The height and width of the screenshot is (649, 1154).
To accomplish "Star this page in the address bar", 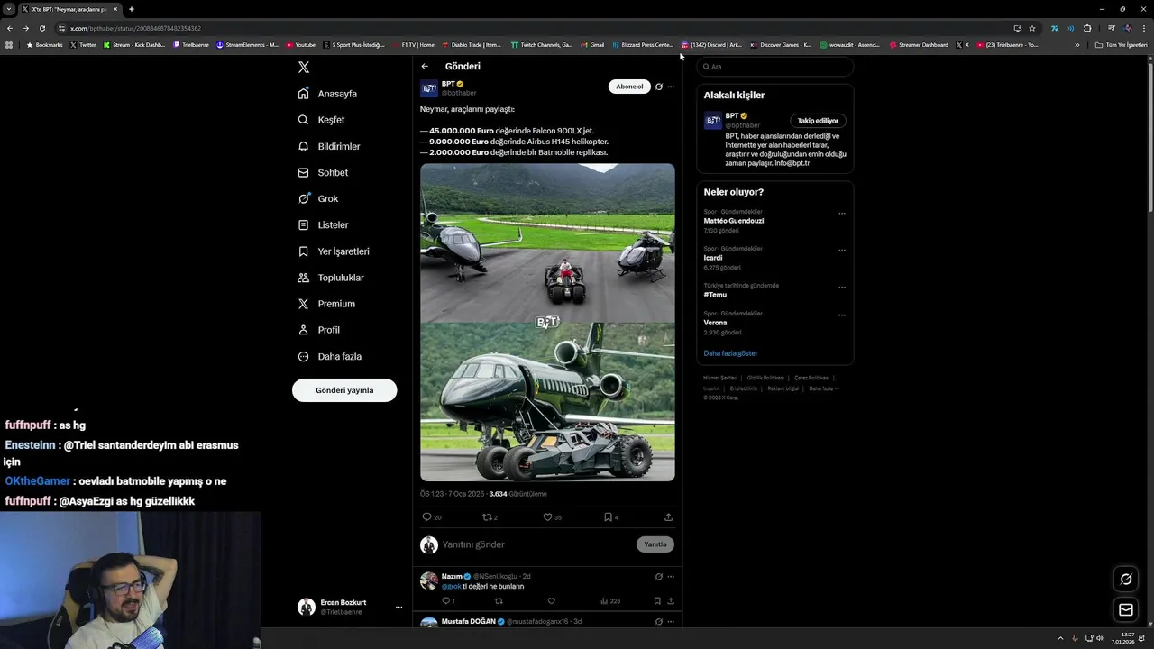I will click(1032, 28).
